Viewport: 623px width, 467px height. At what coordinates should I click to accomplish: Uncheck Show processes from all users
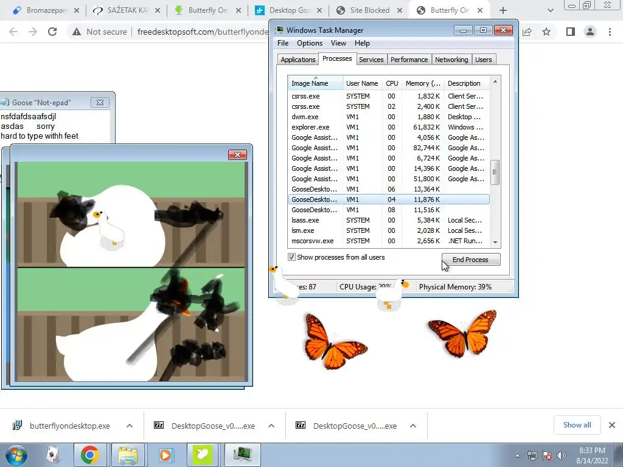pos(291,257)
